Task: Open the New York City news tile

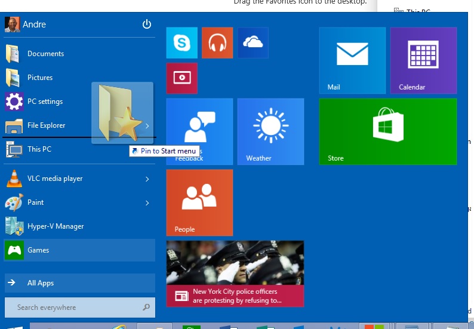Action: pyautogui.click(x=235, y=273)
